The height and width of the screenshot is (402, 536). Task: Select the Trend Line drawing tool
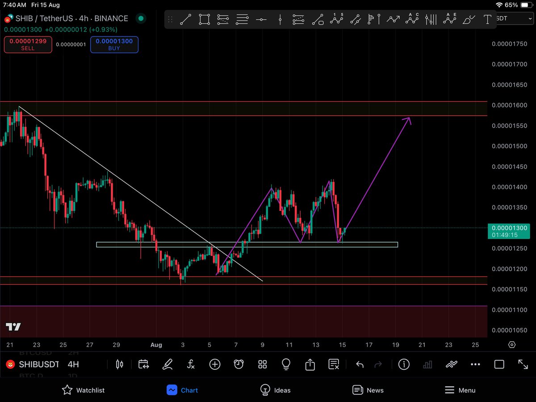(186, 19)
